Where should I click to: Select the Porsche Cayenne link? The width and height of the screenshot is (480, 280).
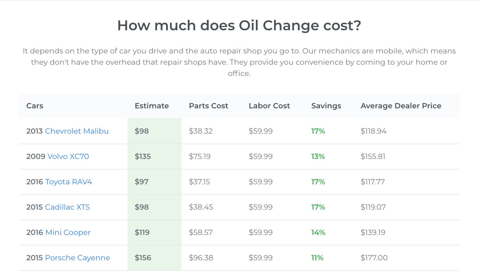[77, 258]
